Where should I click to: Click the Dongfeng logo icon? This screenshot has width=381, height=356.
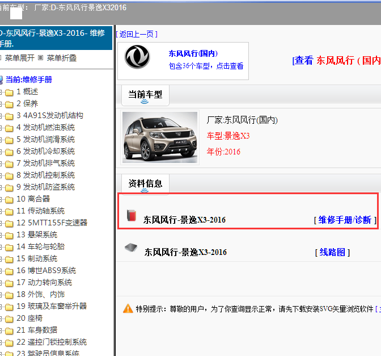(137, 57)
